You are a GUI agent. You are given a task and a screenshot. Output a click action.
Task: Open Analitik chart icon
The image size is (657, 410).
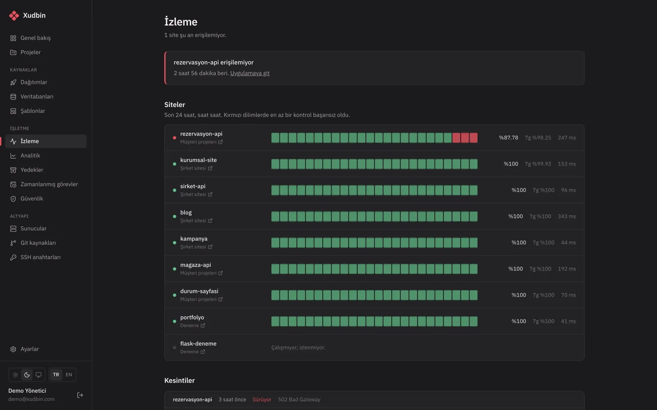tap(13, 155)
